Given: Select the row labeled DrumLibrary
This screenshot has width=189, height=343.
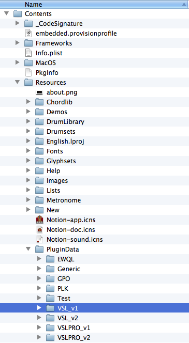Looking at the screenshot, I should pos(94,121).
